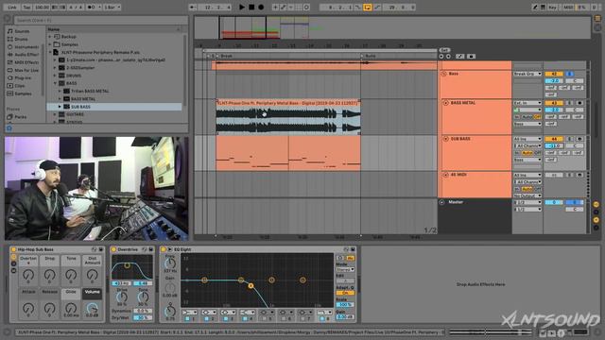Toggle EQ Eight device activator
Screen dimensions: 605x340
[163, 249]
